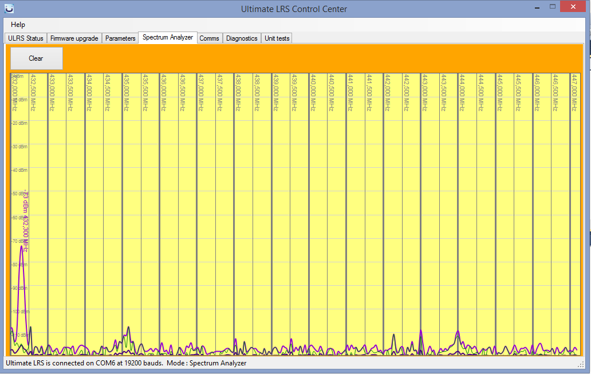
Task: Click the 435,000 MHz frequency label
Action: click(x=126, y=92)
